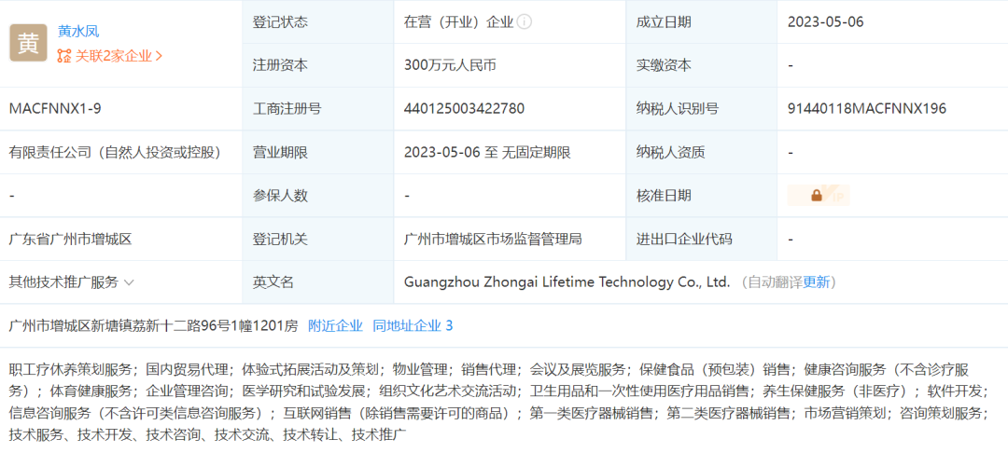The width and height of the screenshot is (1008, 453).
Task: Click address 广州市增城区新塘镇荔新十二路96号1幢1201房
Action: (x=154, y=326)
